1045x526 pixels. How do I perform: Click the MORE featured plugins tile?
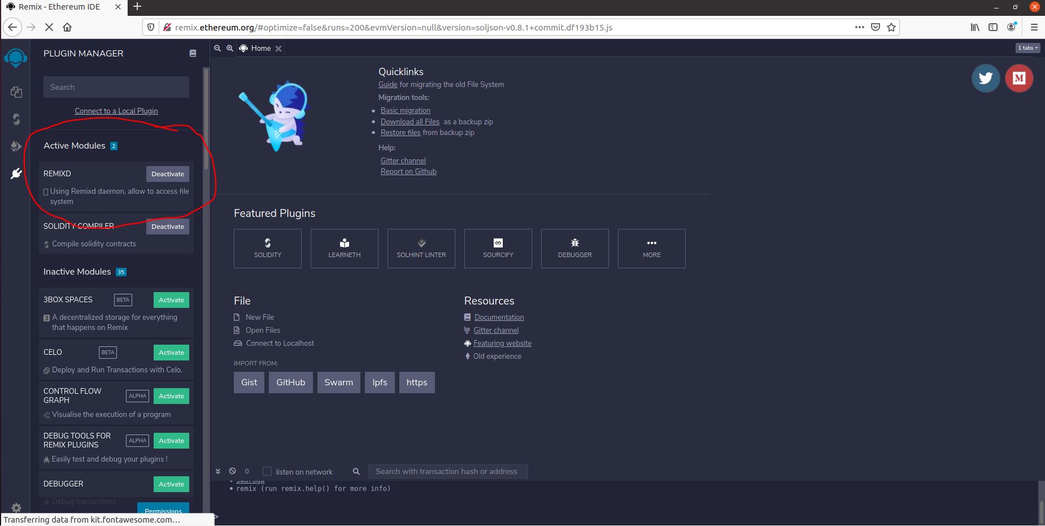coord(652,249)
